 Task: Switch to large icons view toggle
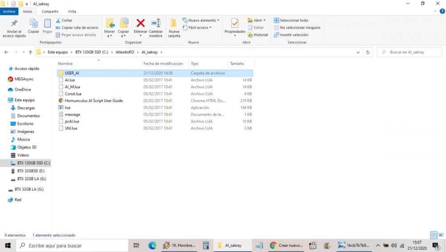tap(441, 235)
